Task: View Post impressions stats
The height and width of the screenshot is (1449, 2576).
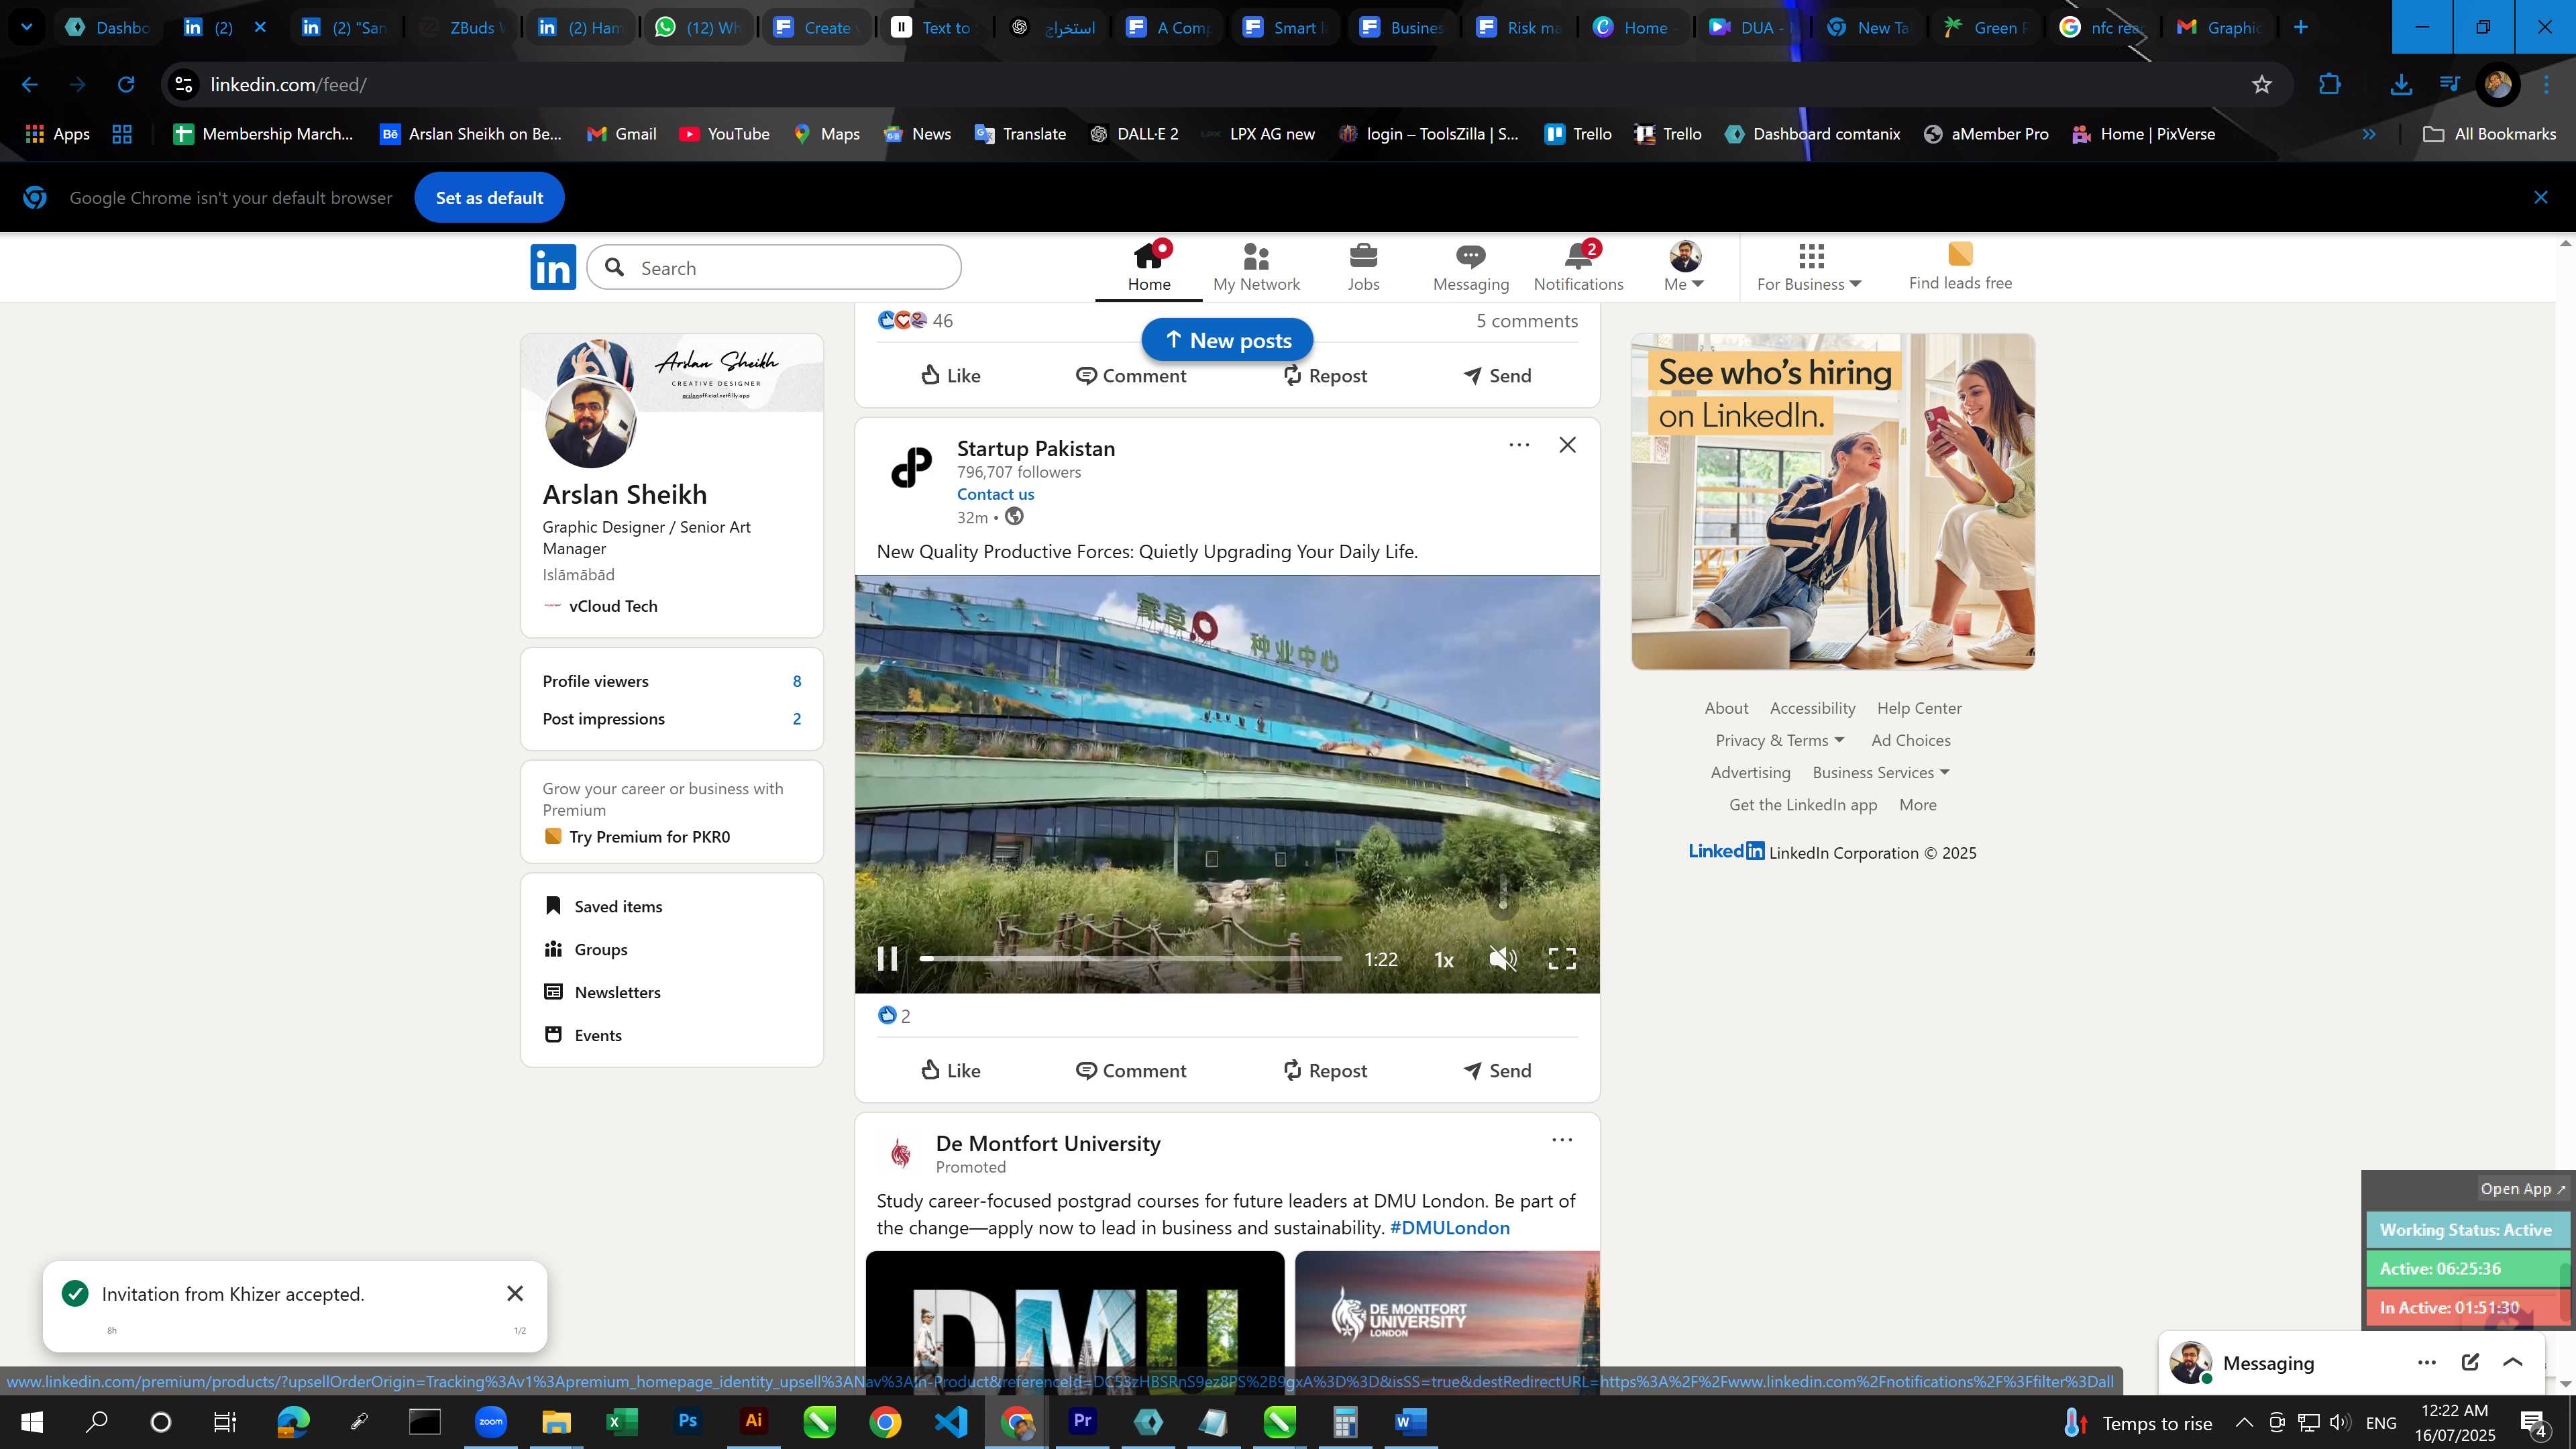Action: coord(671,719)
